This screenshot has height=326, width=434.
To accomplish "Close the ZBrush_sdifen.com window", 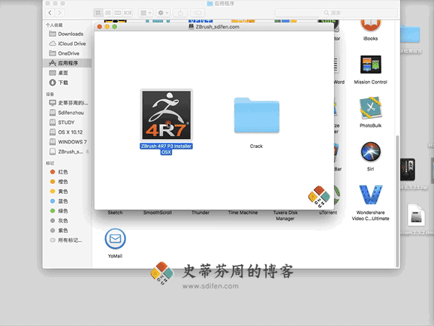I will (x=100, y=26).
